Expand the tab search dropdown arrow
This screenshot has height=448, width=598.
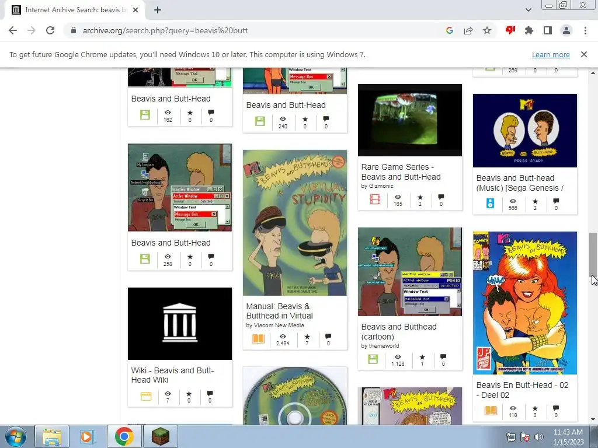tap(528, 10)
